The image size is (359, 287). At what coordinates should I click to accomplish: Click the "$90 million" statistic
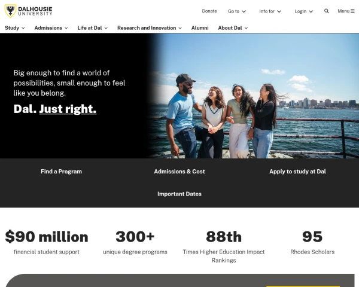tap(47, 237)
